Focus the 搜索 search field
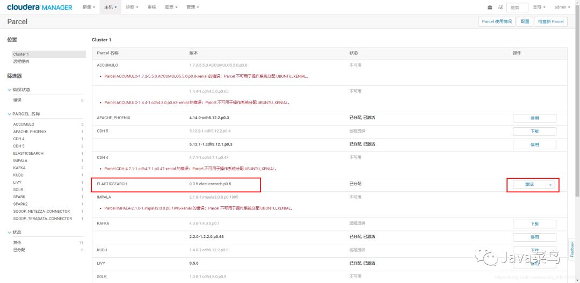 (517, 8)
